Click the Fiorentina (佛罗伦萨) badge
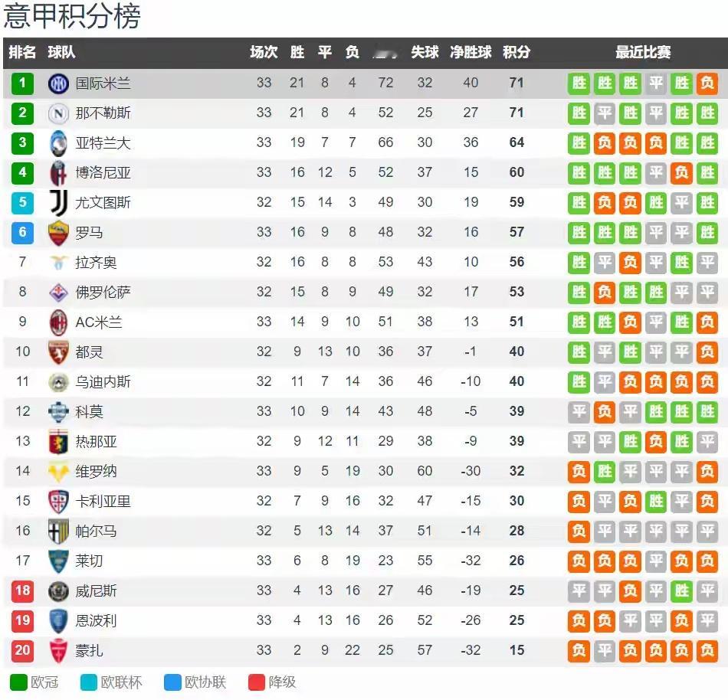This screenshot has height=700, width=728. pyautogui.click(x=58, y=293)
